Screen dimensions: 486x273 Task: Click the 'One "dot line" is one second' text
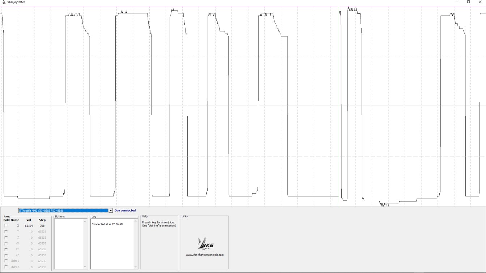[159, 226]
